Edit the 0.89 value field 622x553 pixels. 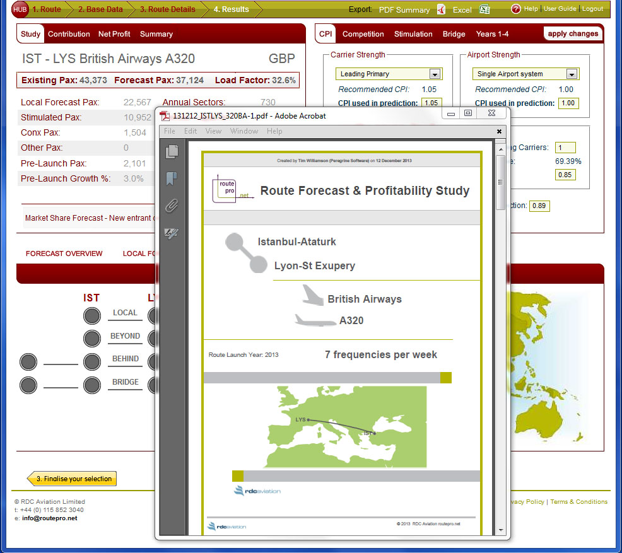(539, 206)
